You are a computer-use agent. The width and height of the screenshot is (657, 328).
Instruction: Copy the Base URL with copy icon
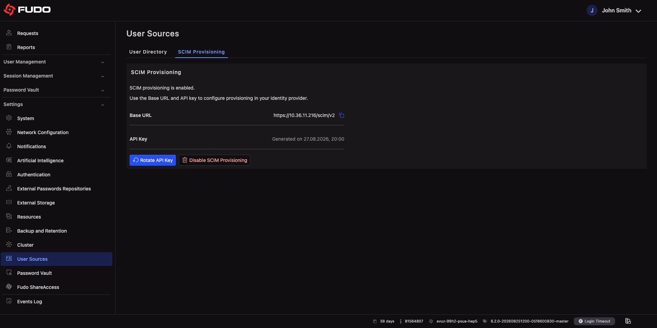(342, 115)
